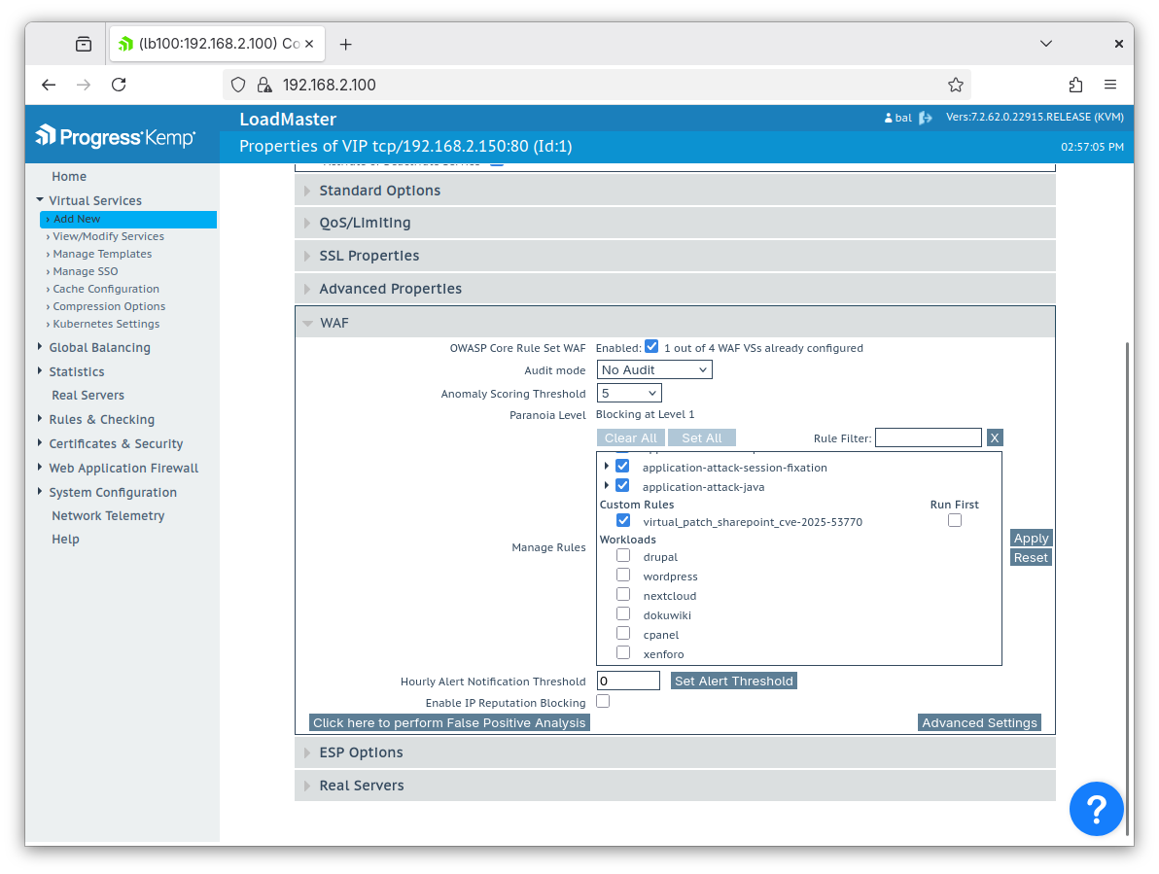Viewport: 1159px width, 874px height.
Task: Expand the application-attack-java rule group
Action: coord(607,485)
